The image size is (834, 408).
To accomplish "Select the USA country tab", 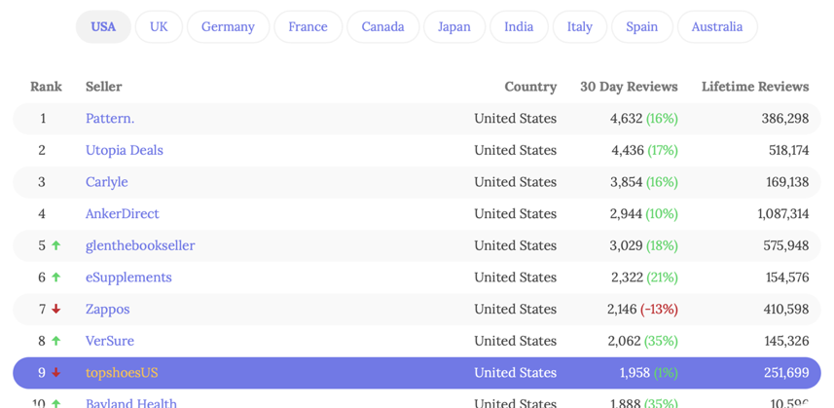I will tap(103, 27).
